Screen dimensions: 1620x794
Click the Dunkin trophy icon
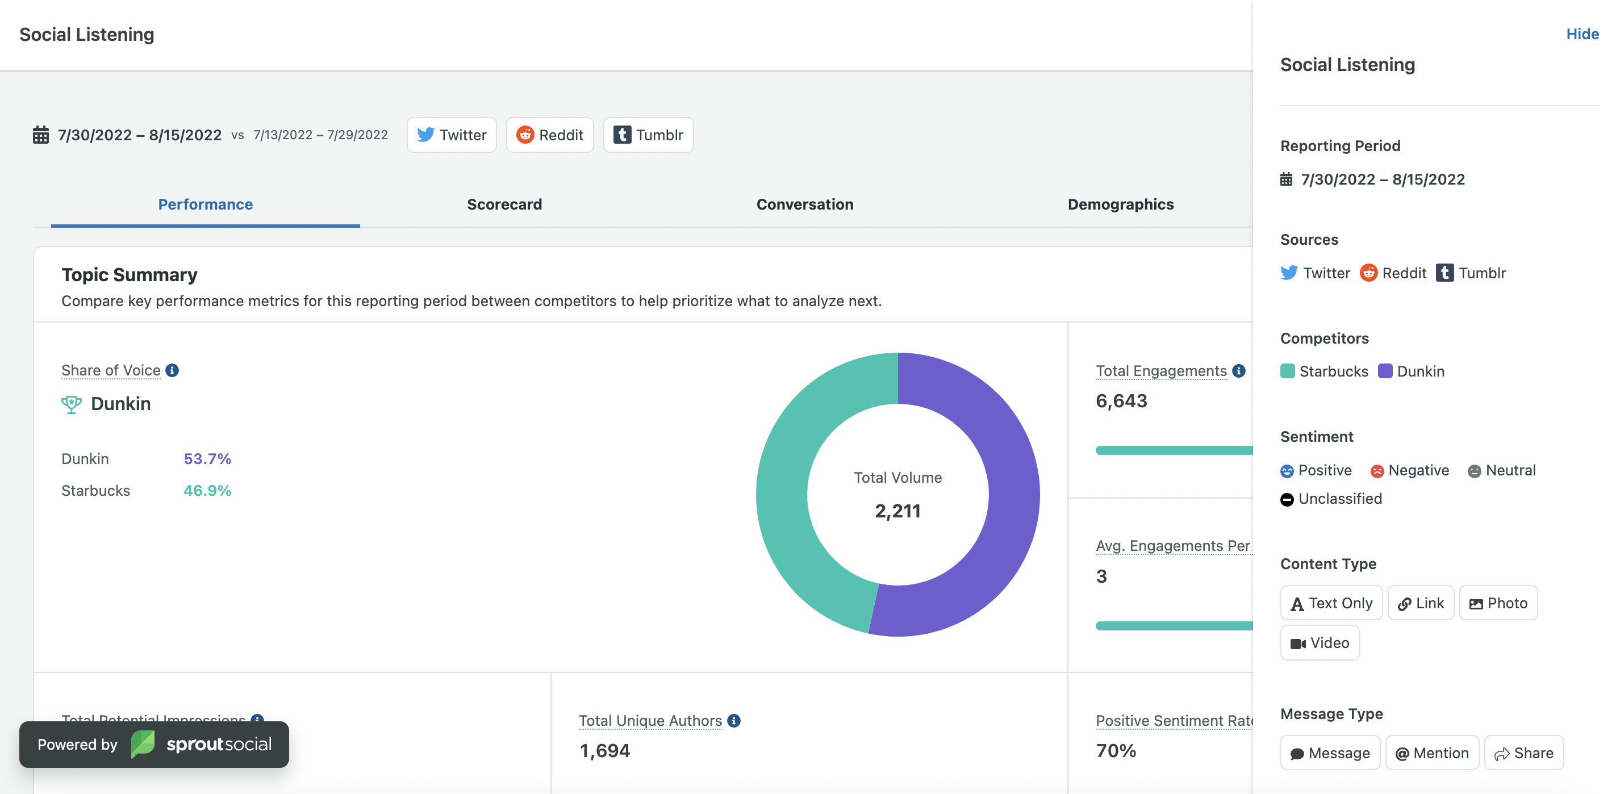point(72,404)
